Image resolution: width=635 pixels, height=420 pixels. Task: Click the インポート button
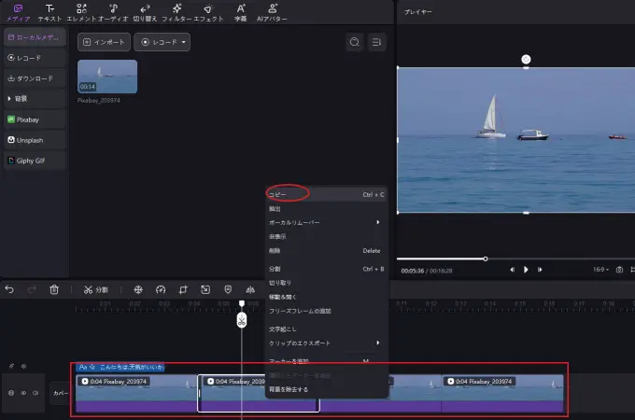(x=104, y=42)
